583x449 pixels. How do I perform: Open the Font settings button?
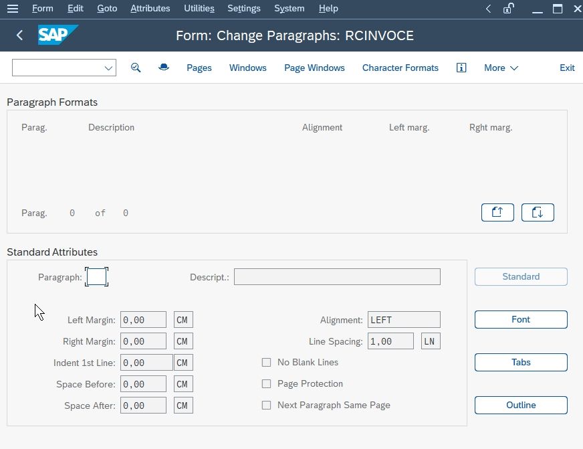(x=521, y=320)
